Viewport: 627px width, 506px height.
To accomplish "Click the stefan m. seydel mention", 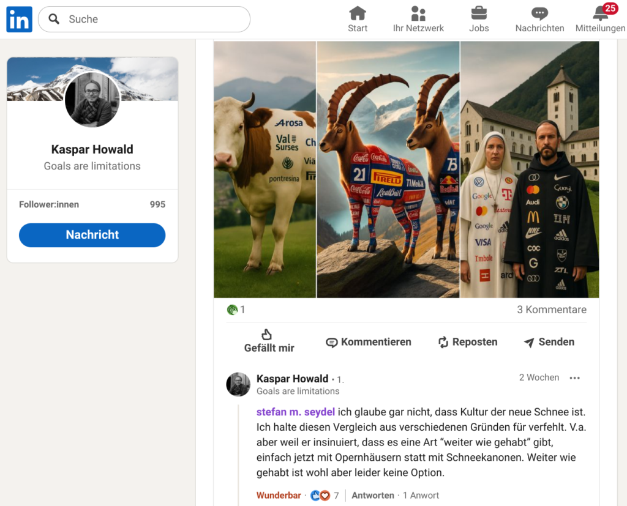I will [295, 412].
